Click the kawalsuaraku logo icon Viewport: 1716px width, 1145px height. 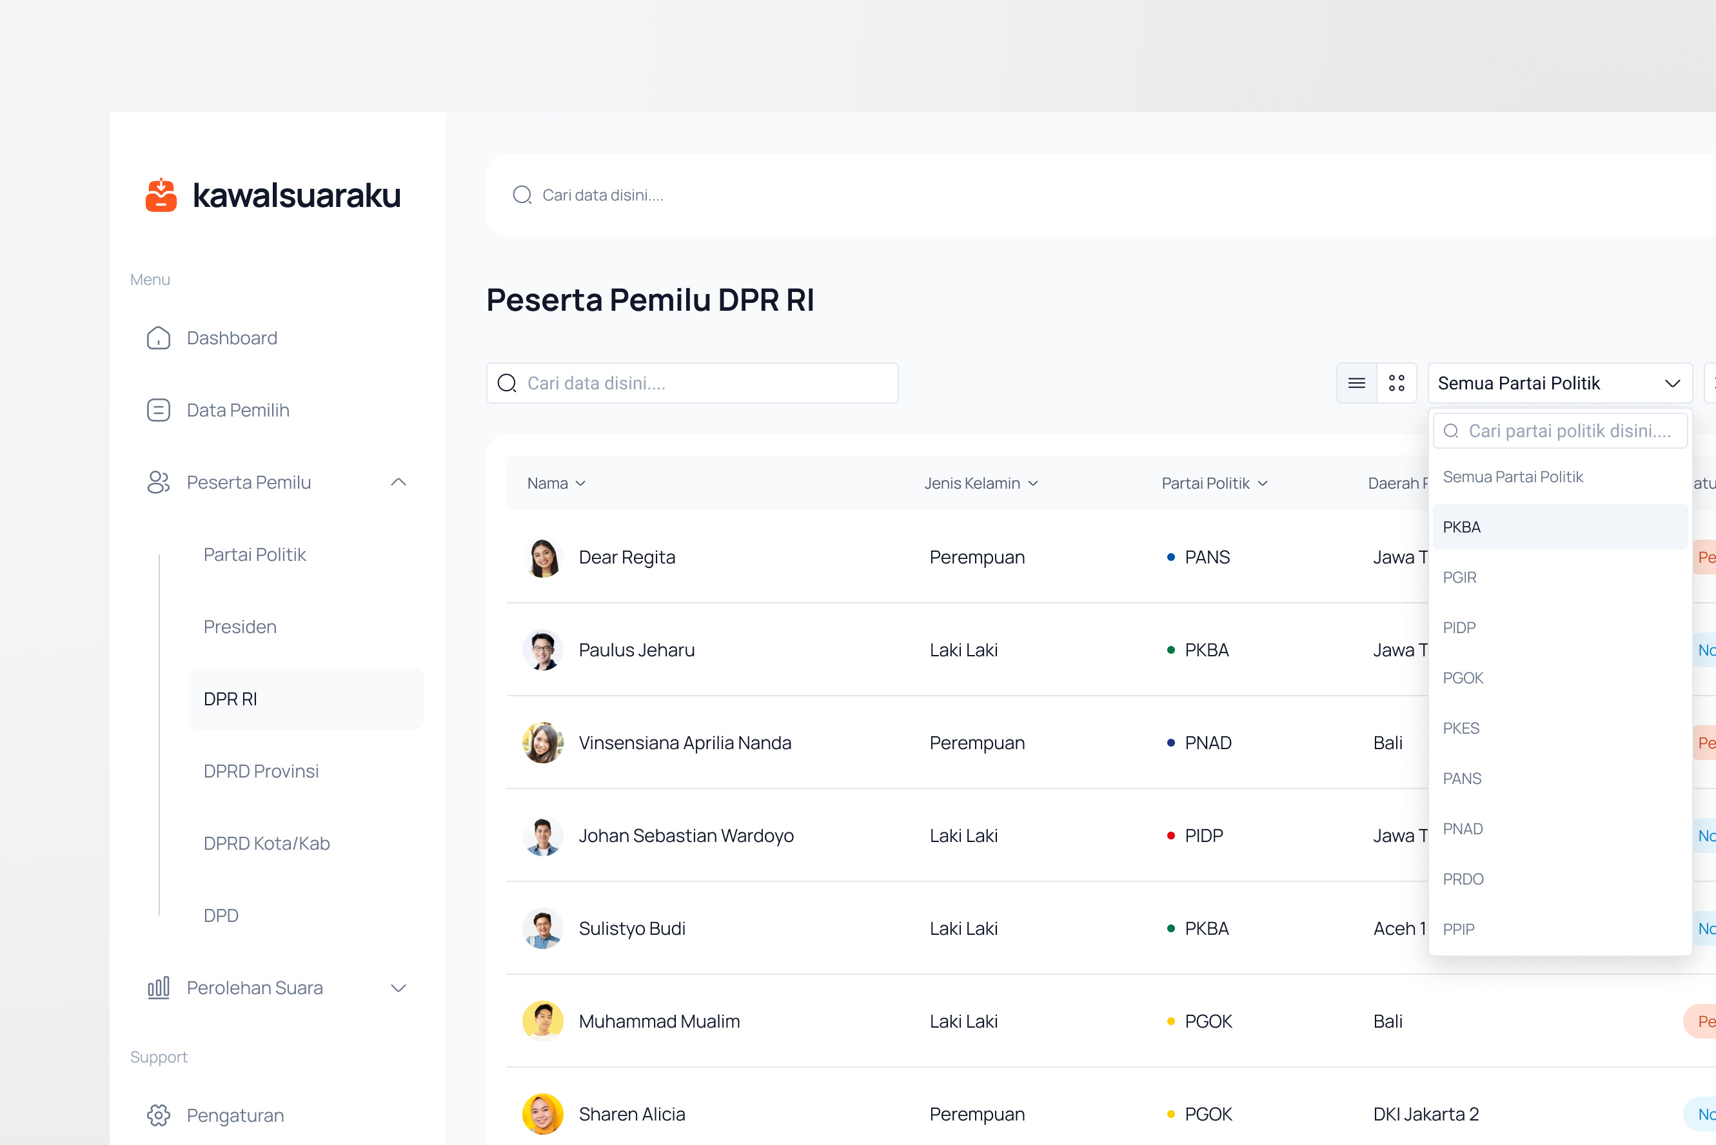coord(161,195)
